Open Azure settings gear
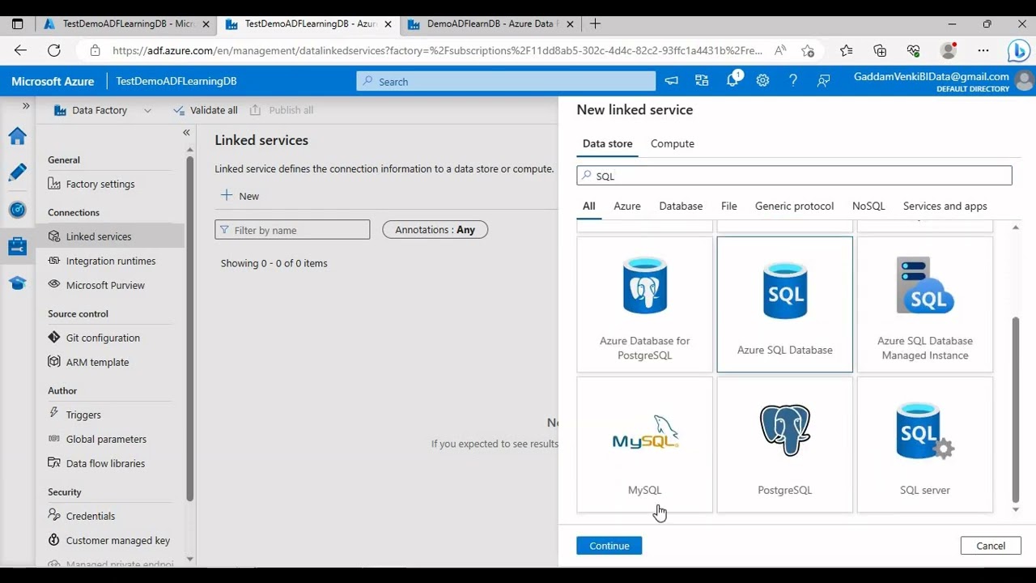1036x583 pixels. point(762,81)
